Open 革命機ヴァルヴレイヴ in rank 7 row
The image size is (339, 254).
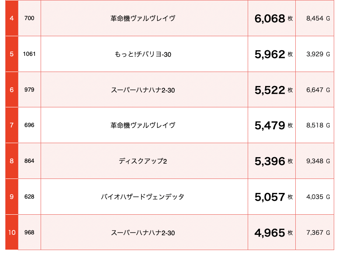143,125
